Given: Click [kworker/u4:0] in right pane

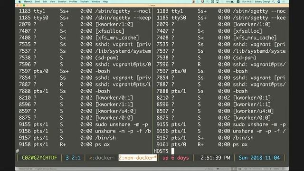Looking at the screenshot, I should click(x=253, y=111).
